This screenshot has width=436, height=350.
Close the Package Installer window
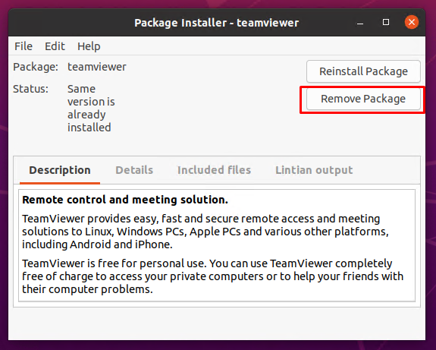click(x=411, y=22)
